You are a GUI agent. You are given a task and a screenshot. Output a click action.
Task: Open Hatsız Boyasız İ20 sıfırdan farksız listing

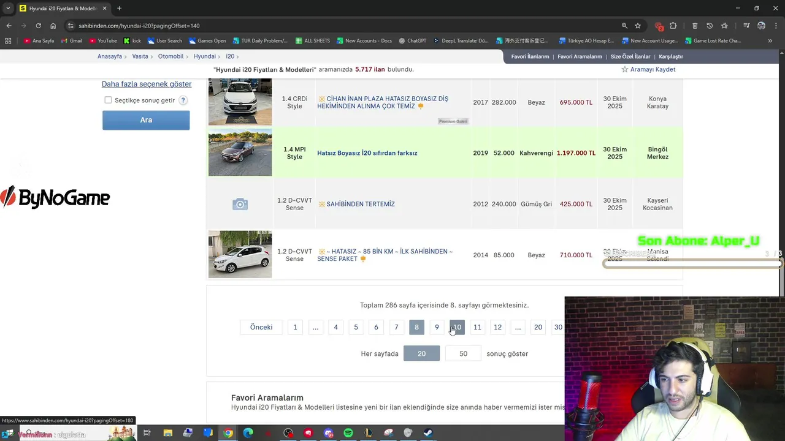(367, 153)
